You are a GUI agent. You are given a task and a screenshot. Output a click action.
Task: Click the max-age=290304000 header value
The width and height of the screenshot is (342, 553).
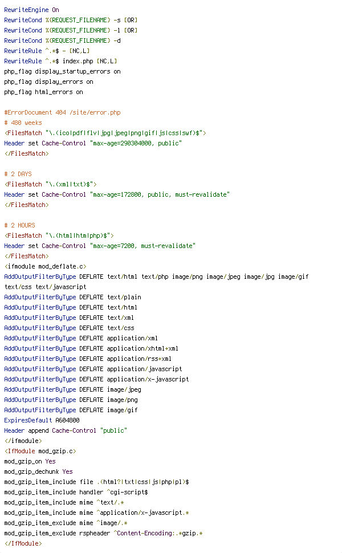[136, 143]
